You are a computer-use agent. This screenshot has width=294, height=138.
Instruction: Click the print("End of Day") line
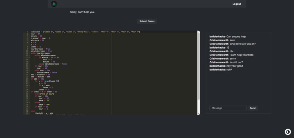tap(45, 94)
